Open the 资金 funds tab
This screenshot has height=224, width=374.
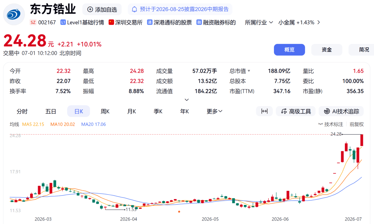click(327, 50)
